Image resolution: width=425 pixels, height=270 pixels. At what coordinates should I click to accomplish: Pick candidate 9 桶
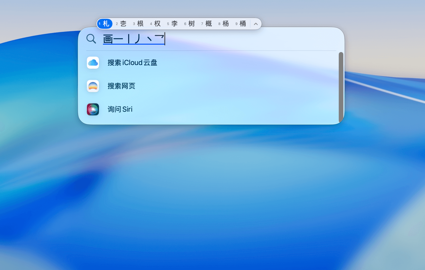click(x=241, y=24)
